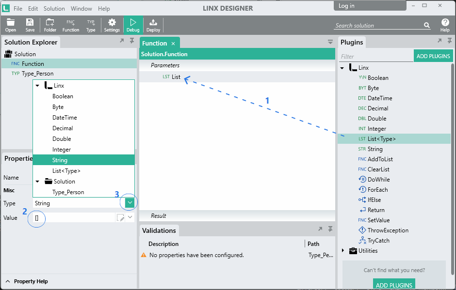
Task: Click the Plugins Filter input field
Action: click(376, 56)
